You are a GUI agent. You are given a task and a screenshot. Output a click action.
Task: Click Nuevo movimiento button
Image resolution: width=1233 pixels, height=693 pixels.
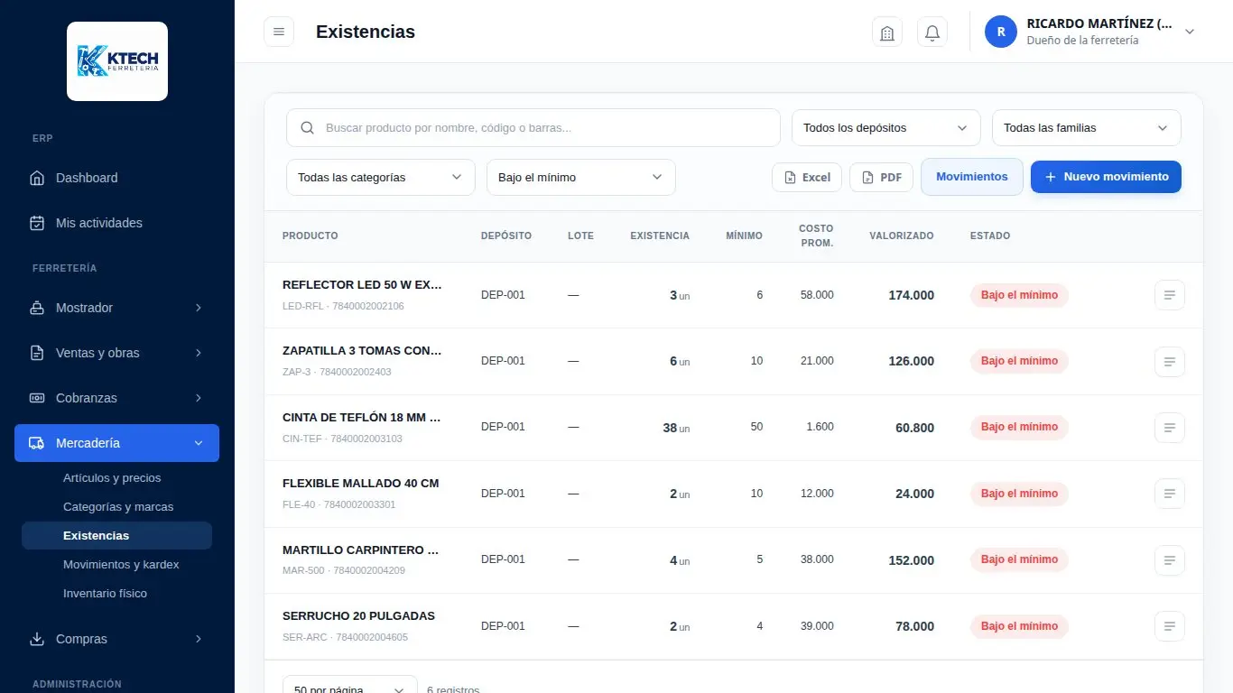1106,177
